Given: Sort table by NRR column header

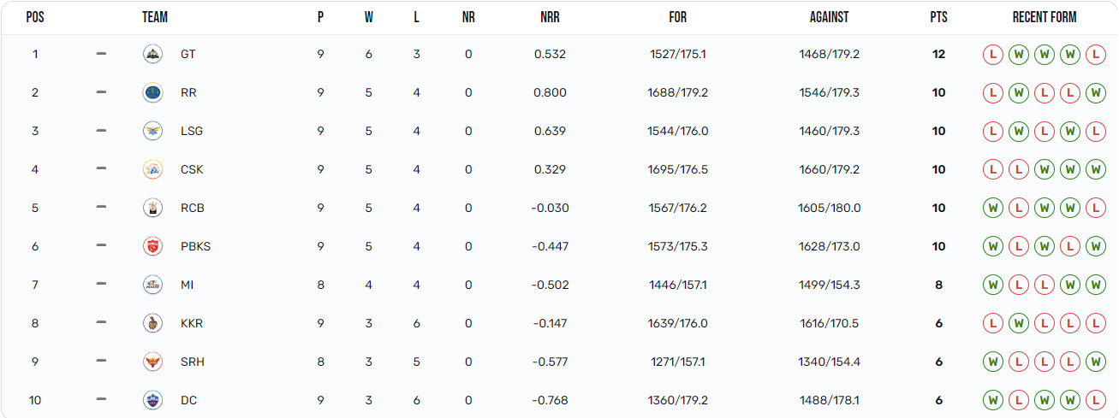Looking at the screenshot, I should [550, 17].
